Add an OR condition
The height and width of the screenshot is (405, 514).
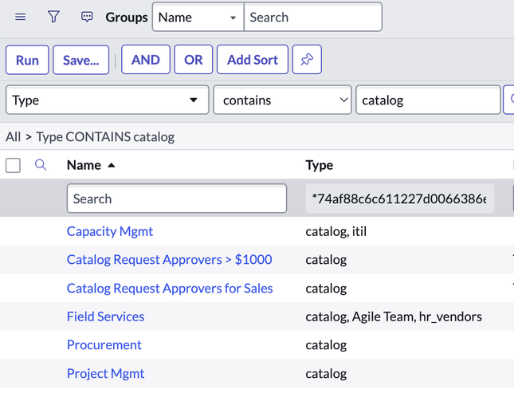click(194, 60)
